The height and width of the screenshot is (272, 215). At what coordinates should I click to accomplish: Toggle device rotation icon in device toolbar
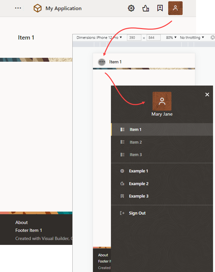click(213, 38)
